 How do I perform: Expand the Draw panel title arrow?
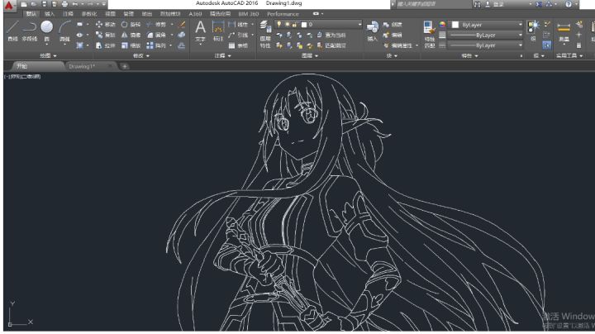pyautogui.click(x=55, y=55)
